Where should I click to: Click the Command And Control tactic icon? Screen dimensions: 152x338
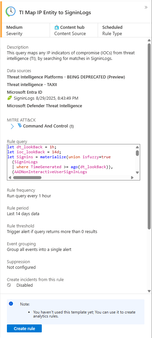coord(20,125)
